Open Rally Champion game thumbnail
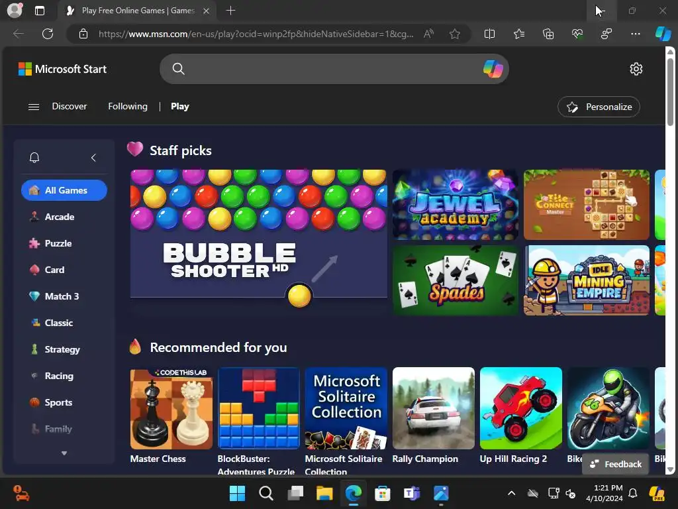The height and width of the screenshot is (509, 678). click(433, 408)
